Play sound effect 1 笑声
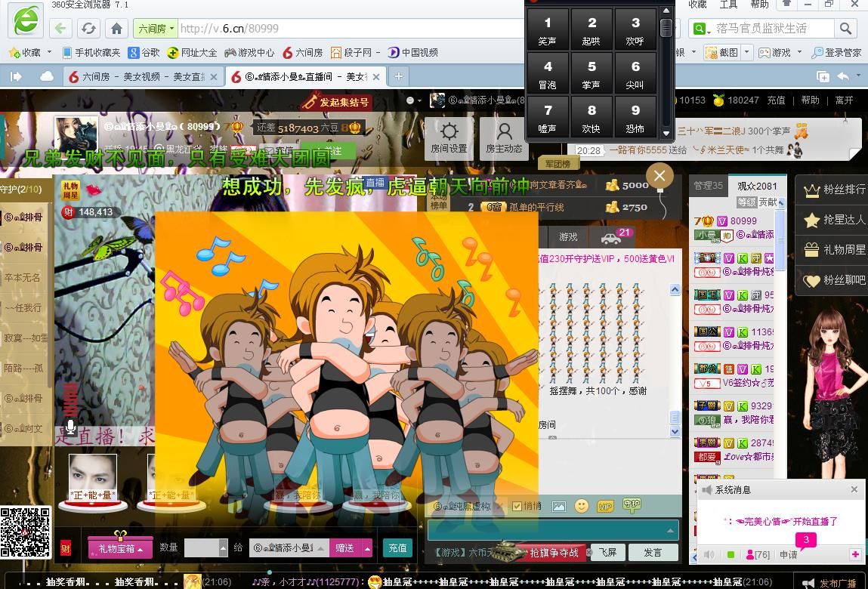868x589 pixels. [548, 30]
